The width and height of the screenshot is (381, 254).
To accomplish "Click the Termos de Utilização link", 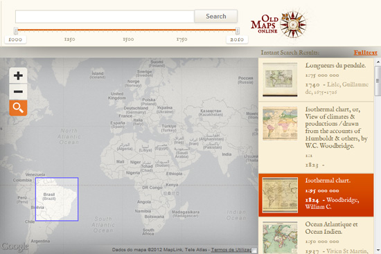I will [x=231, y=250].
